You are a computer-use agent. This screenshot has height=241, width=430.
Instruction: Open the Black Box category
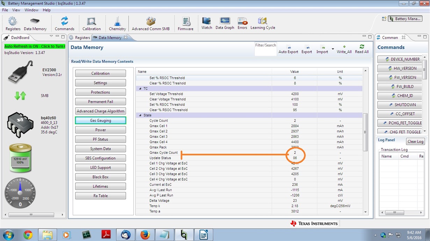click(x=100, y=177)
